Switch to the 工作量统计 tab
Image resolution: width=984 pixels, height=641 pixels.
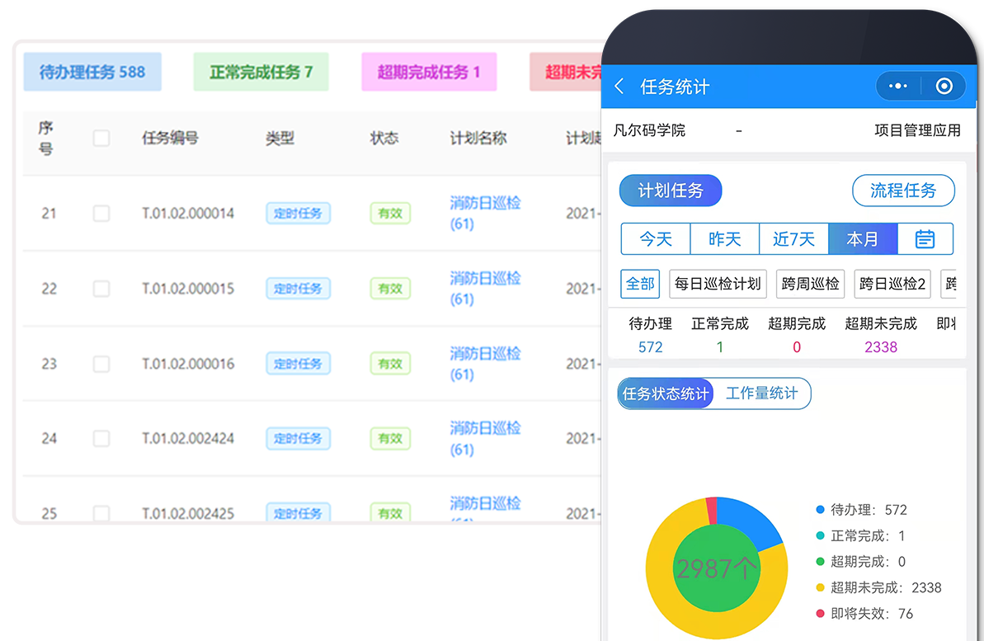tap(763, 393)
